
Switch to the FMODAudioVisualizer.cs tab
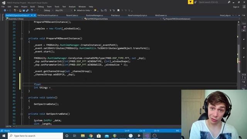(47, 15)
